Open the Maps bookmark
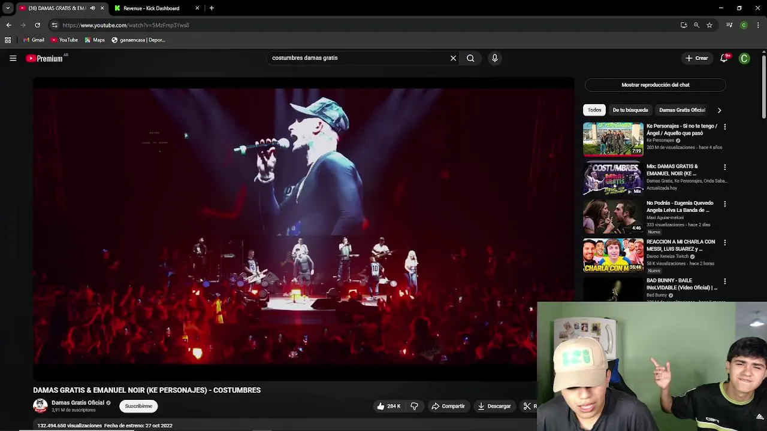Screen dimensions: 767x431 tap(95, 40)
